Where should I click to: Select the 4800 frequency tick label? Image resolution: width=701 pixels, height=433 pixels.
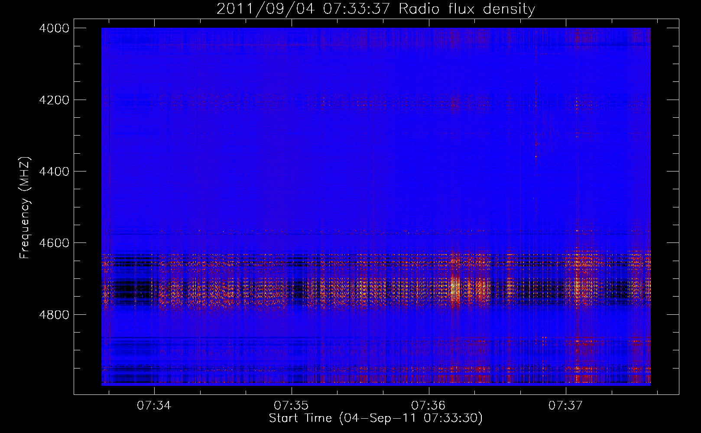[54, 315]
